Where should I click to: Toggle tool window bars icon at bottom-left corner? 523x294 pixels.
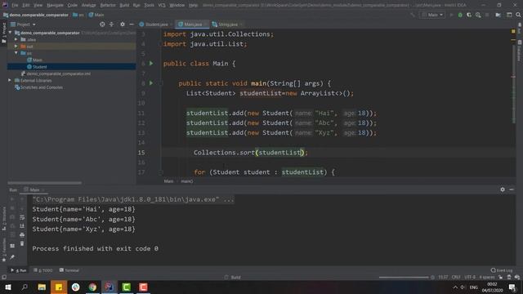coord(4,277)
